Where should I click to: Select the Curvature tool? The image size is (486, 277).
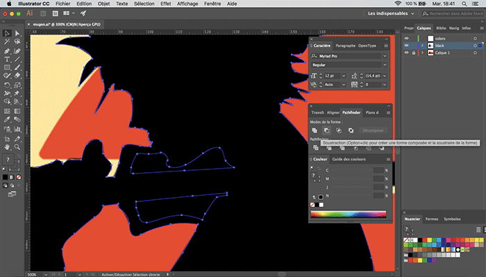[x=17, y=51]
